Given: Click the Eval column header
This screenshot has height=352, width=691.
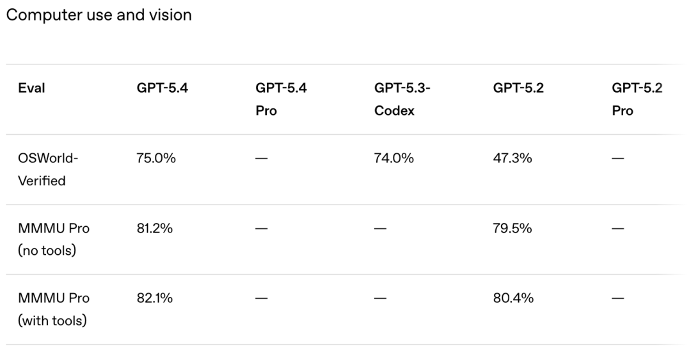Looking at the screenshot, I should tap(31, 89).
